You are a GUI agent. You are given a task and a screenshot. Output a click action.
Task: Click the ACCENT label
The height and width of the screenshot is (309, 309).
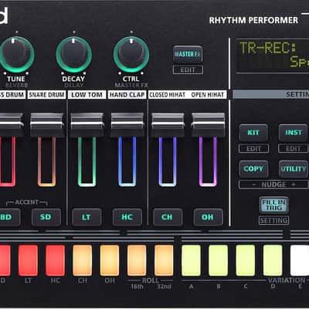pos(27,202)
